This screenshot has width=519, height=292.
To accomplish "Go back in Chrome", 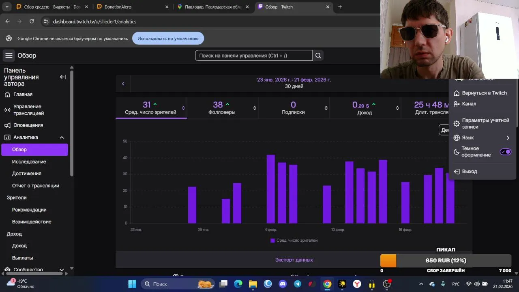I will click(x=7, y=21).
